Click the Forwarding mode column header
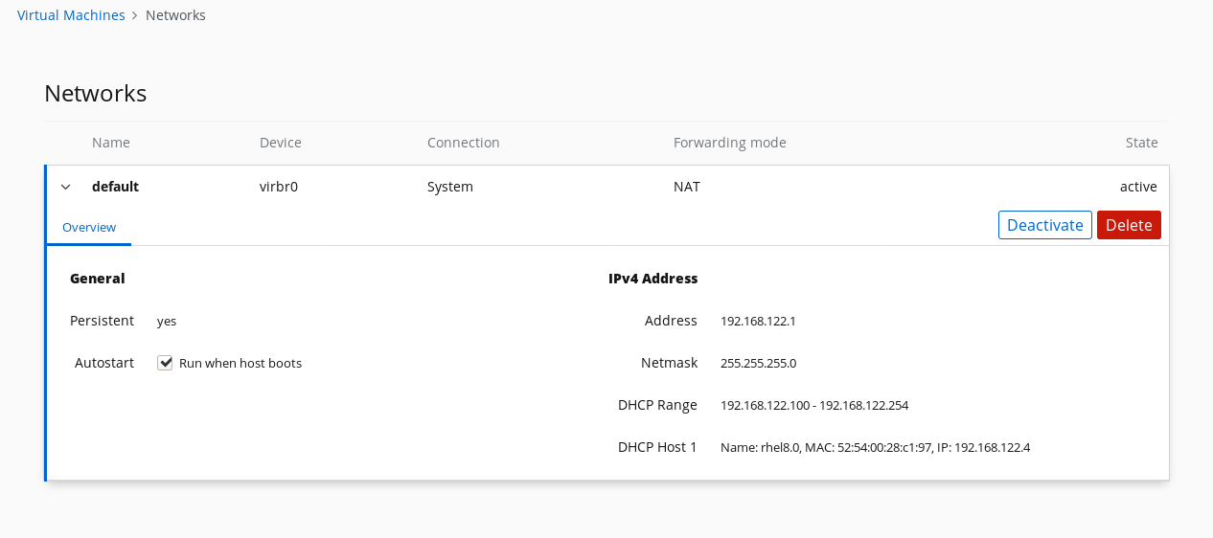This screenshot has width=1213, height=538. (729, 143)
